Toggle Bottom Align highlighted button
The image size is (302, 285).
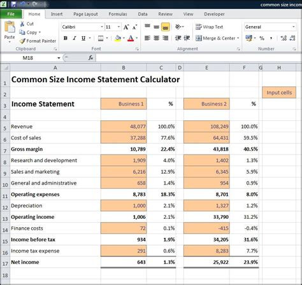pos(166,27)
